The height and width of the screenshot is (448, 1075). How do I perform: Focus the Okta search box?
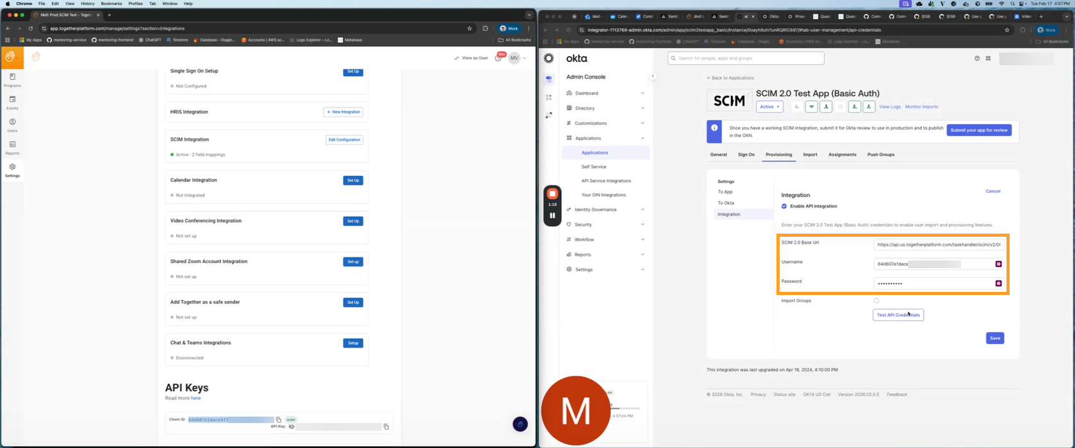coord(746,58)
